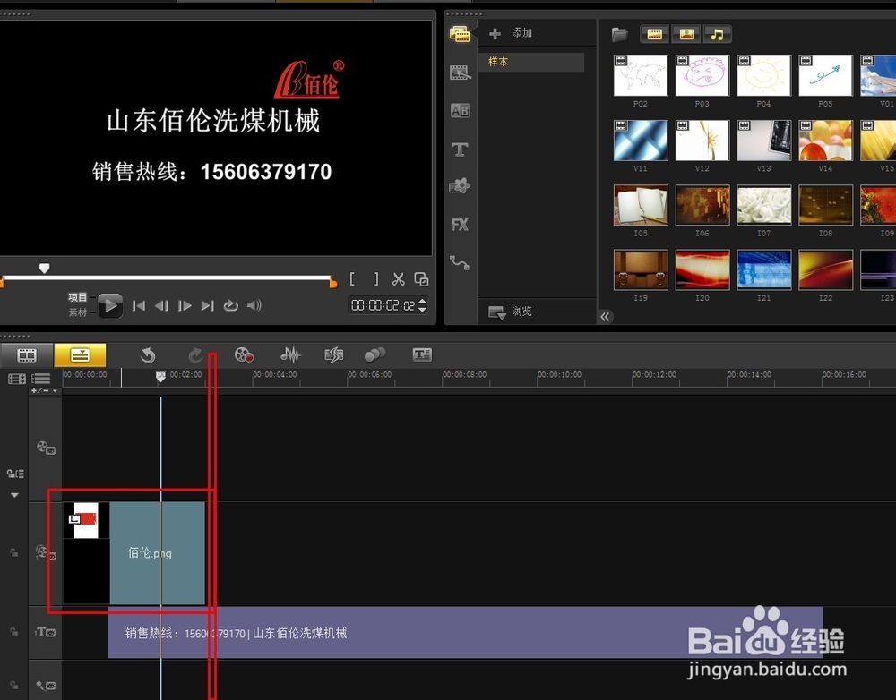Click the enlarge preview window icon
The image size is (896, 700).
pos(421,279)
